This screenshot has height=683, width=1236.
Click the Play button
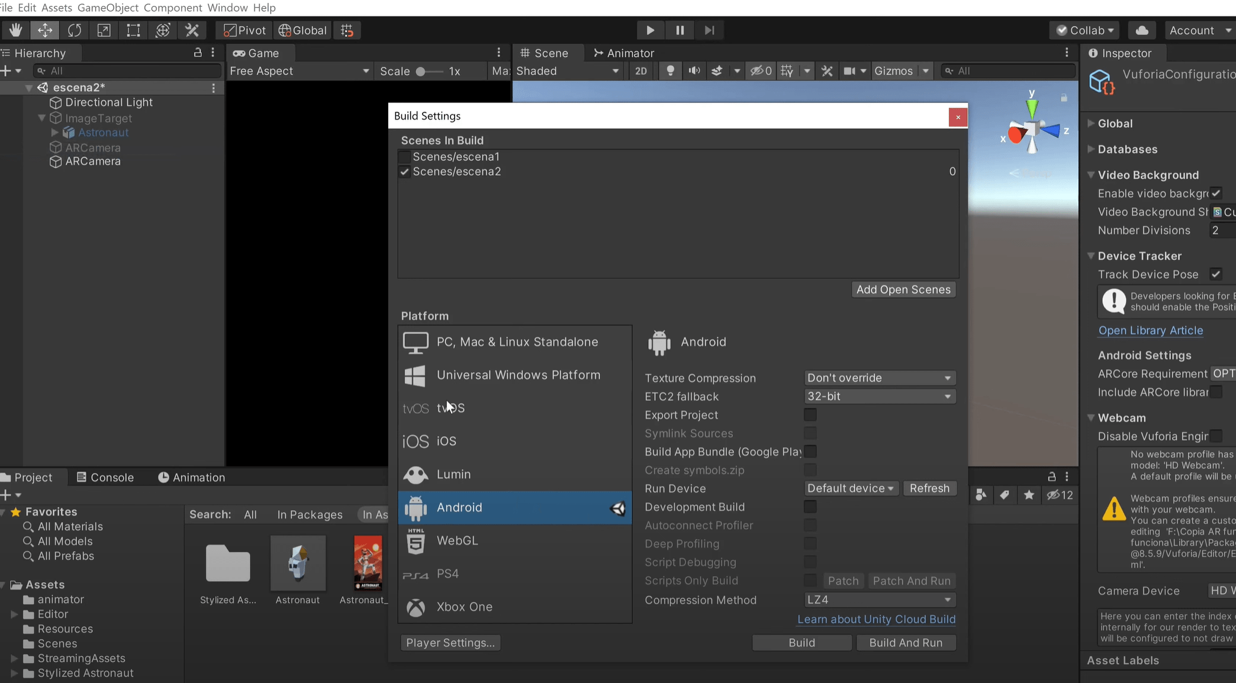click(x=650, y=30)
